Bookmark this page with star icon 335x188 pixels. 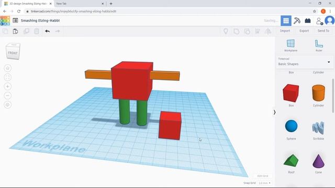click(314, 11)
